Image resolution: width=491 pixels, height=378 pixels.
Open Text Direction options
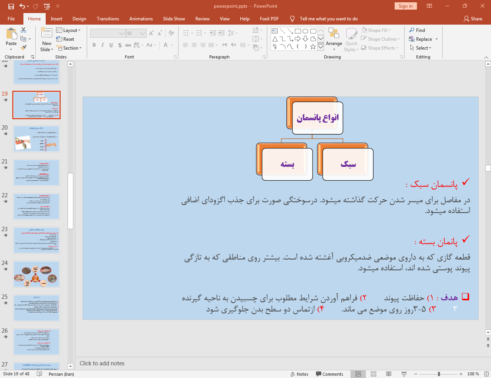[x=258, y=30]
